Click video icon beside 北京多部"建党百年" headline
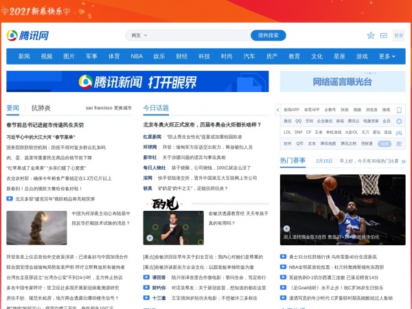The width and height of the screenshot is (412, 309). 10,198
